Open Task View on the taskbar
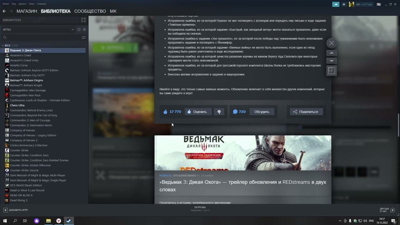 (25, 221)
